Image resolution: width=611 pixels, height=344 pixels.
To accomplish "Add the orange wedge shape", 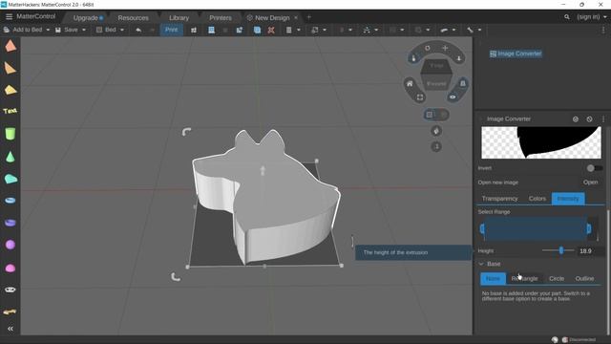I will 11,68.
